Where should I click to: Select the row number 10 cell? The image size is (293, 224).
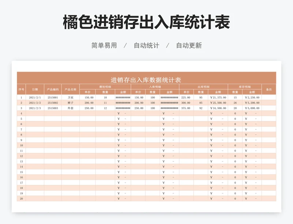coord(21,145)
